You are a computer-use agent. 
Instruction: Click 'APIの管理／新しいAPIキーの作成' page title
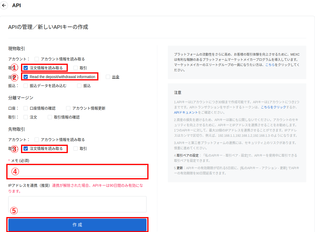48,27
